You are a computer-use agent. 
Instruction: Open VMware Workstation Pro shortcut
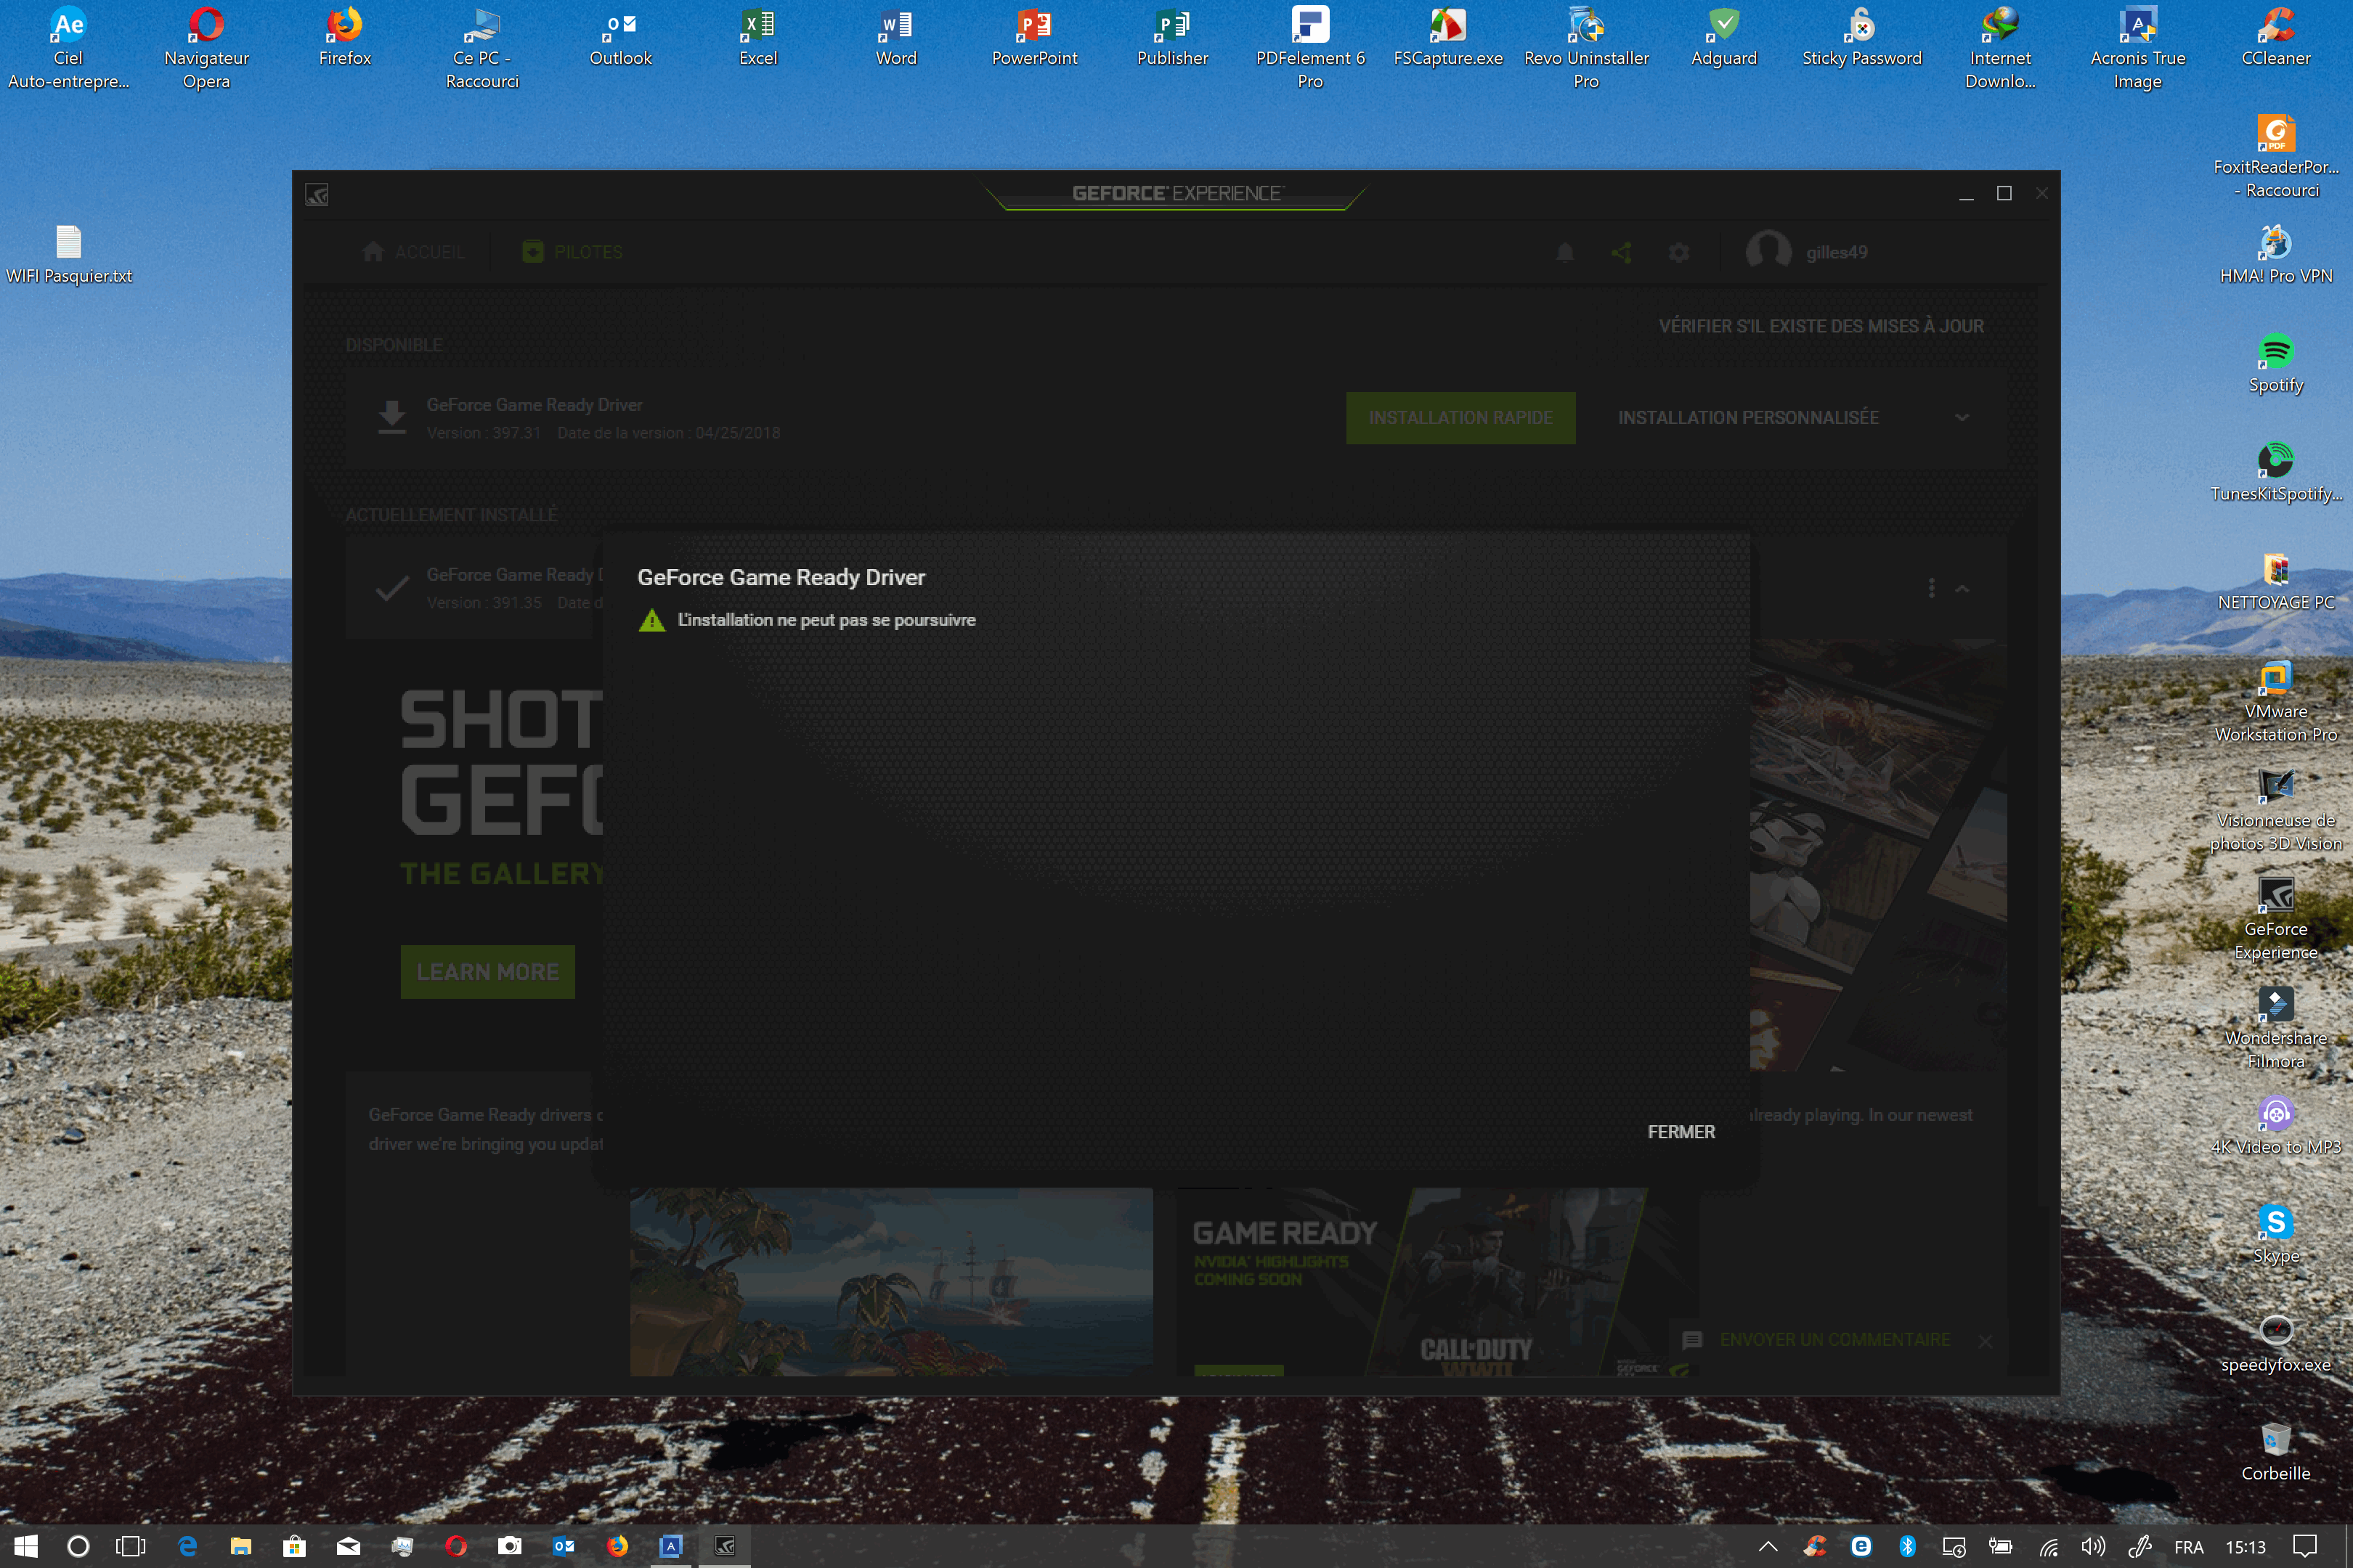[x=2275, y=679]
